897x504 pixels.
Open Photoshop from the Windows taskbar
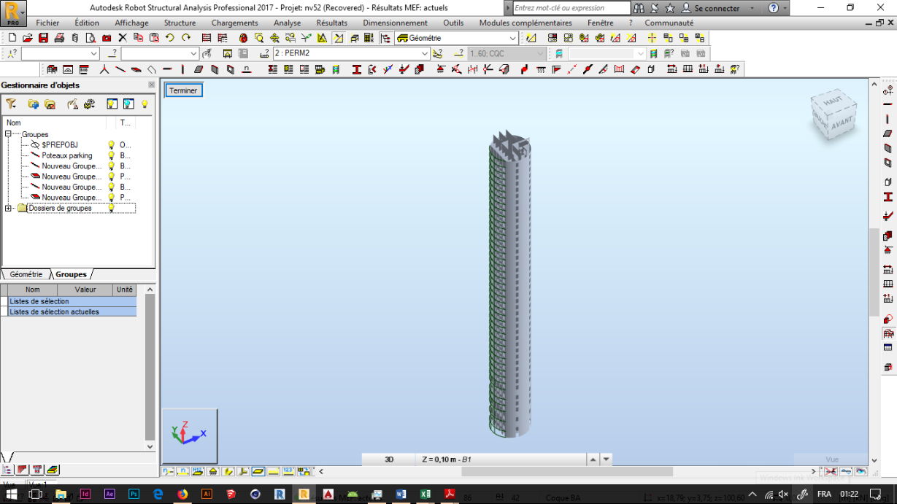pyautogui.click(x=133, y=494)
